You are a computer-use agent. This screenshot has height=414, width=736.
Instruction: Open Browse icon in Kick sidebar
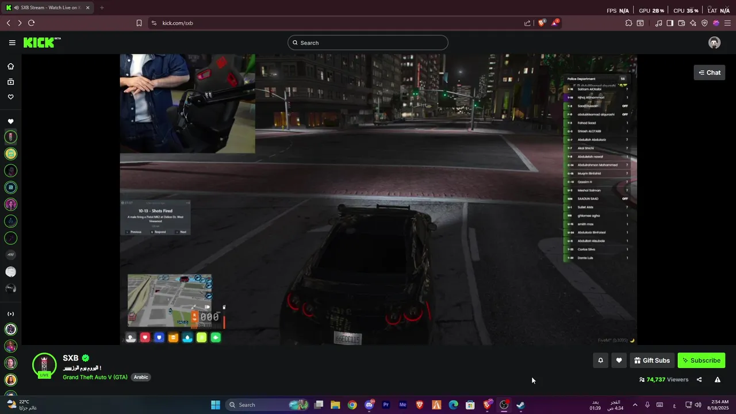(x=10, y=82)
